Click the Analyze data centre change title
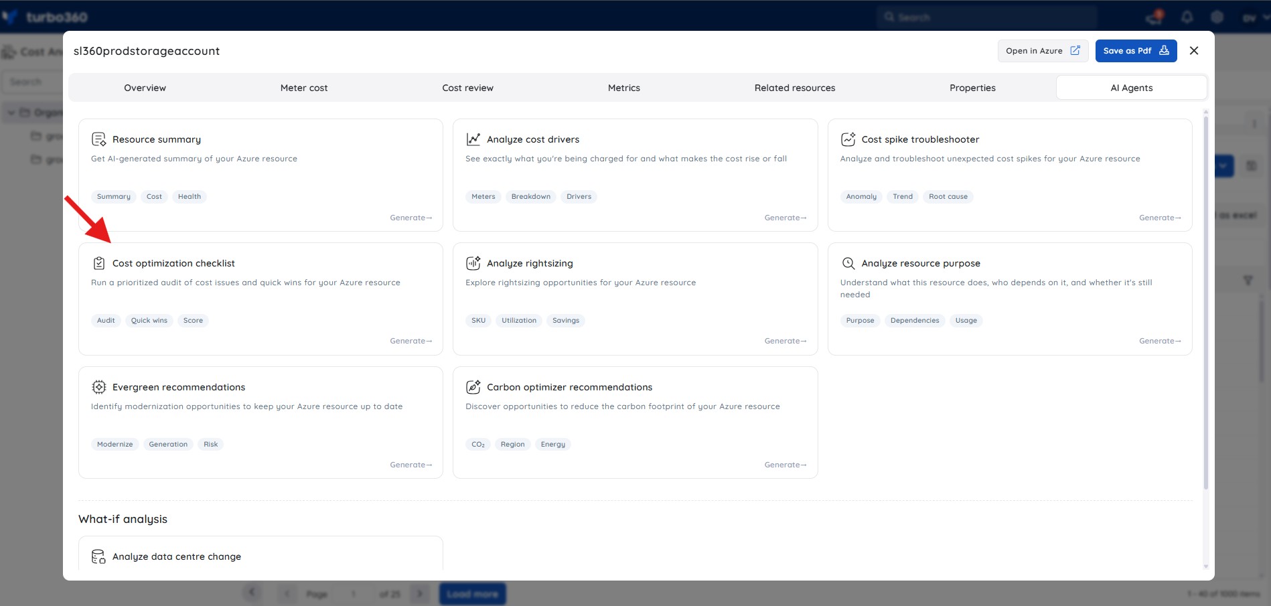Screen dimensions: 1271x606 point(177,556)
